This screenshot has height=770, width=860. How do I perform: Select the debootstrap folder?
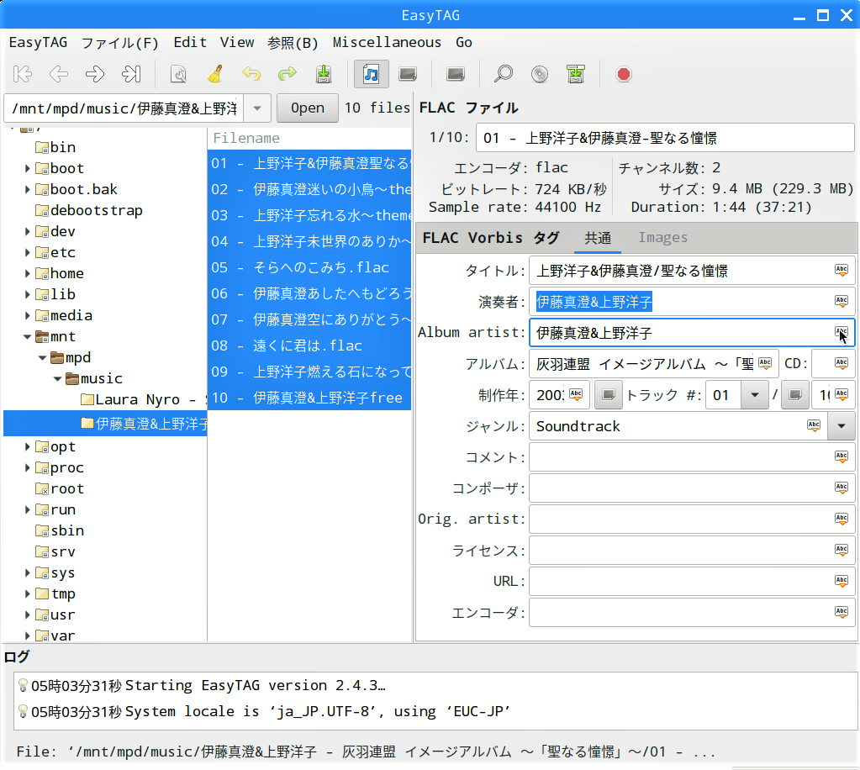(x=89, y=211)
